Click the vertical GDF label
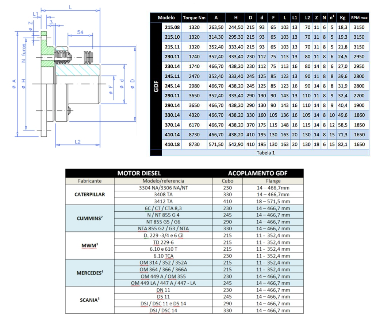Screen dimensions: 376x324 click(156, 87)
